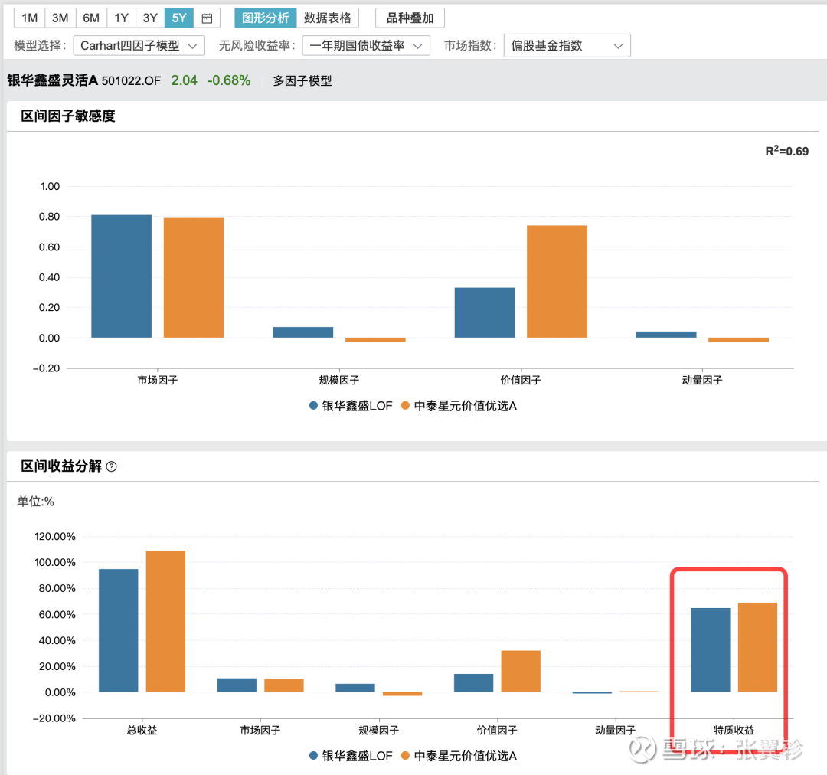The image size is (827, 775).
Task: Toggle 银华鑫盛LOF legend in return decomposition chart
Action: pos(351,756)
